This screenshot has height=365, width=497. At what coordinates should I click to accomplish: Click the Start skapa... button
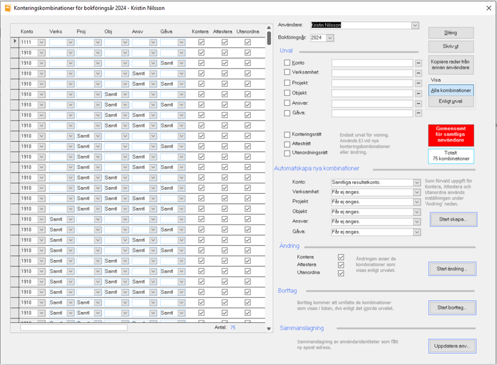coord(453,219)
